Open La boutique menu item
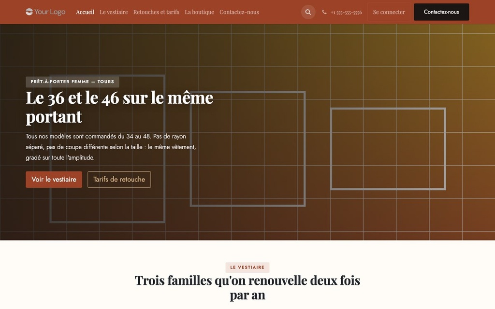 (199, 12)
